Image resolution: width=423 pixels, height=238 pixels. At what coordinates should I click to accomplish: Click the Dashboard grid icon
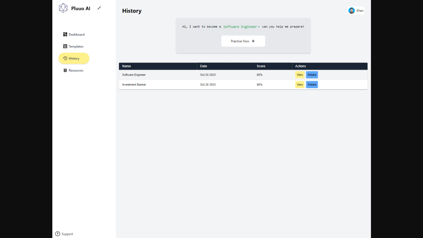65,34
